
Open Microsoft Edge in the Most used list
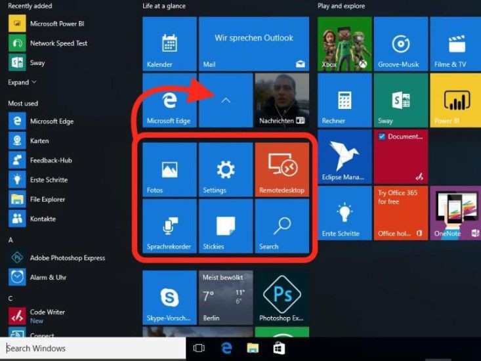41,121
